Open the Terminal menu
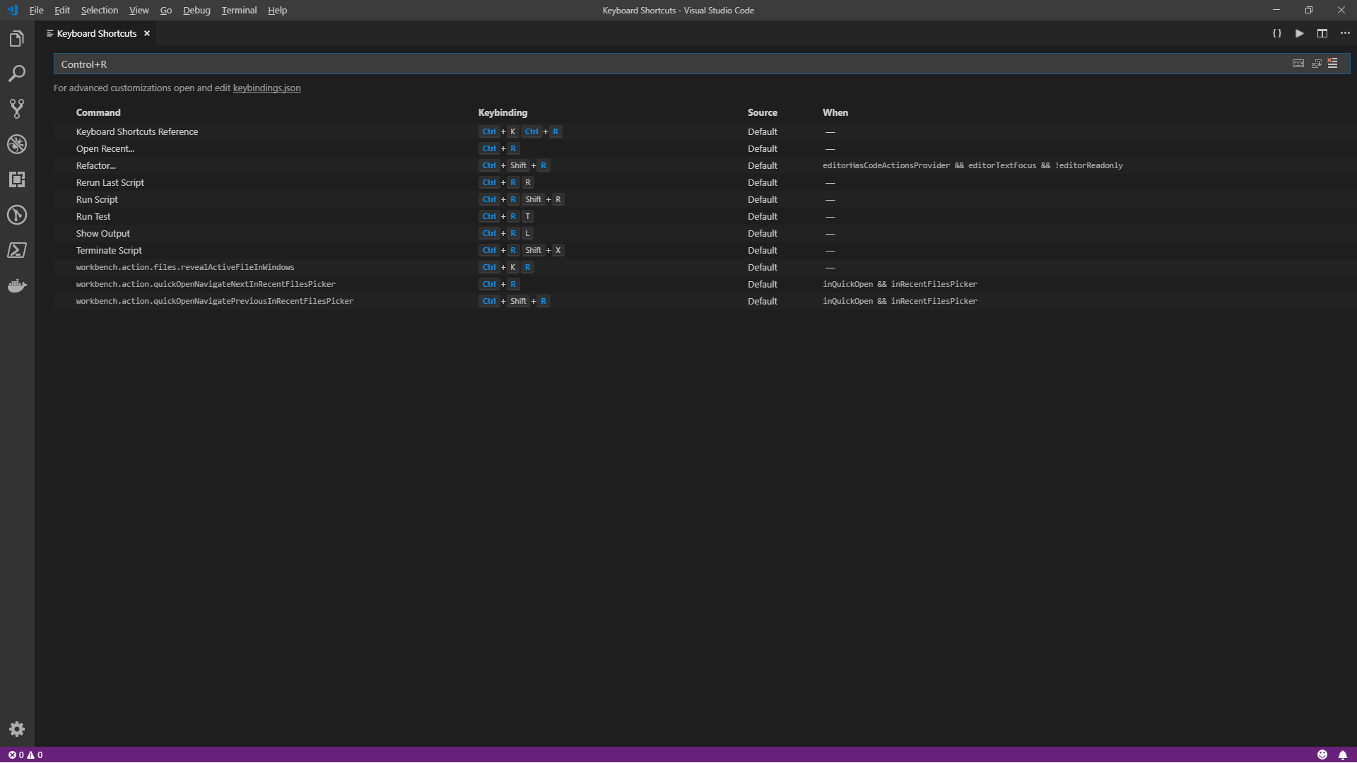This screenshot has height=763, width=1357. click(x=238, y=10)
